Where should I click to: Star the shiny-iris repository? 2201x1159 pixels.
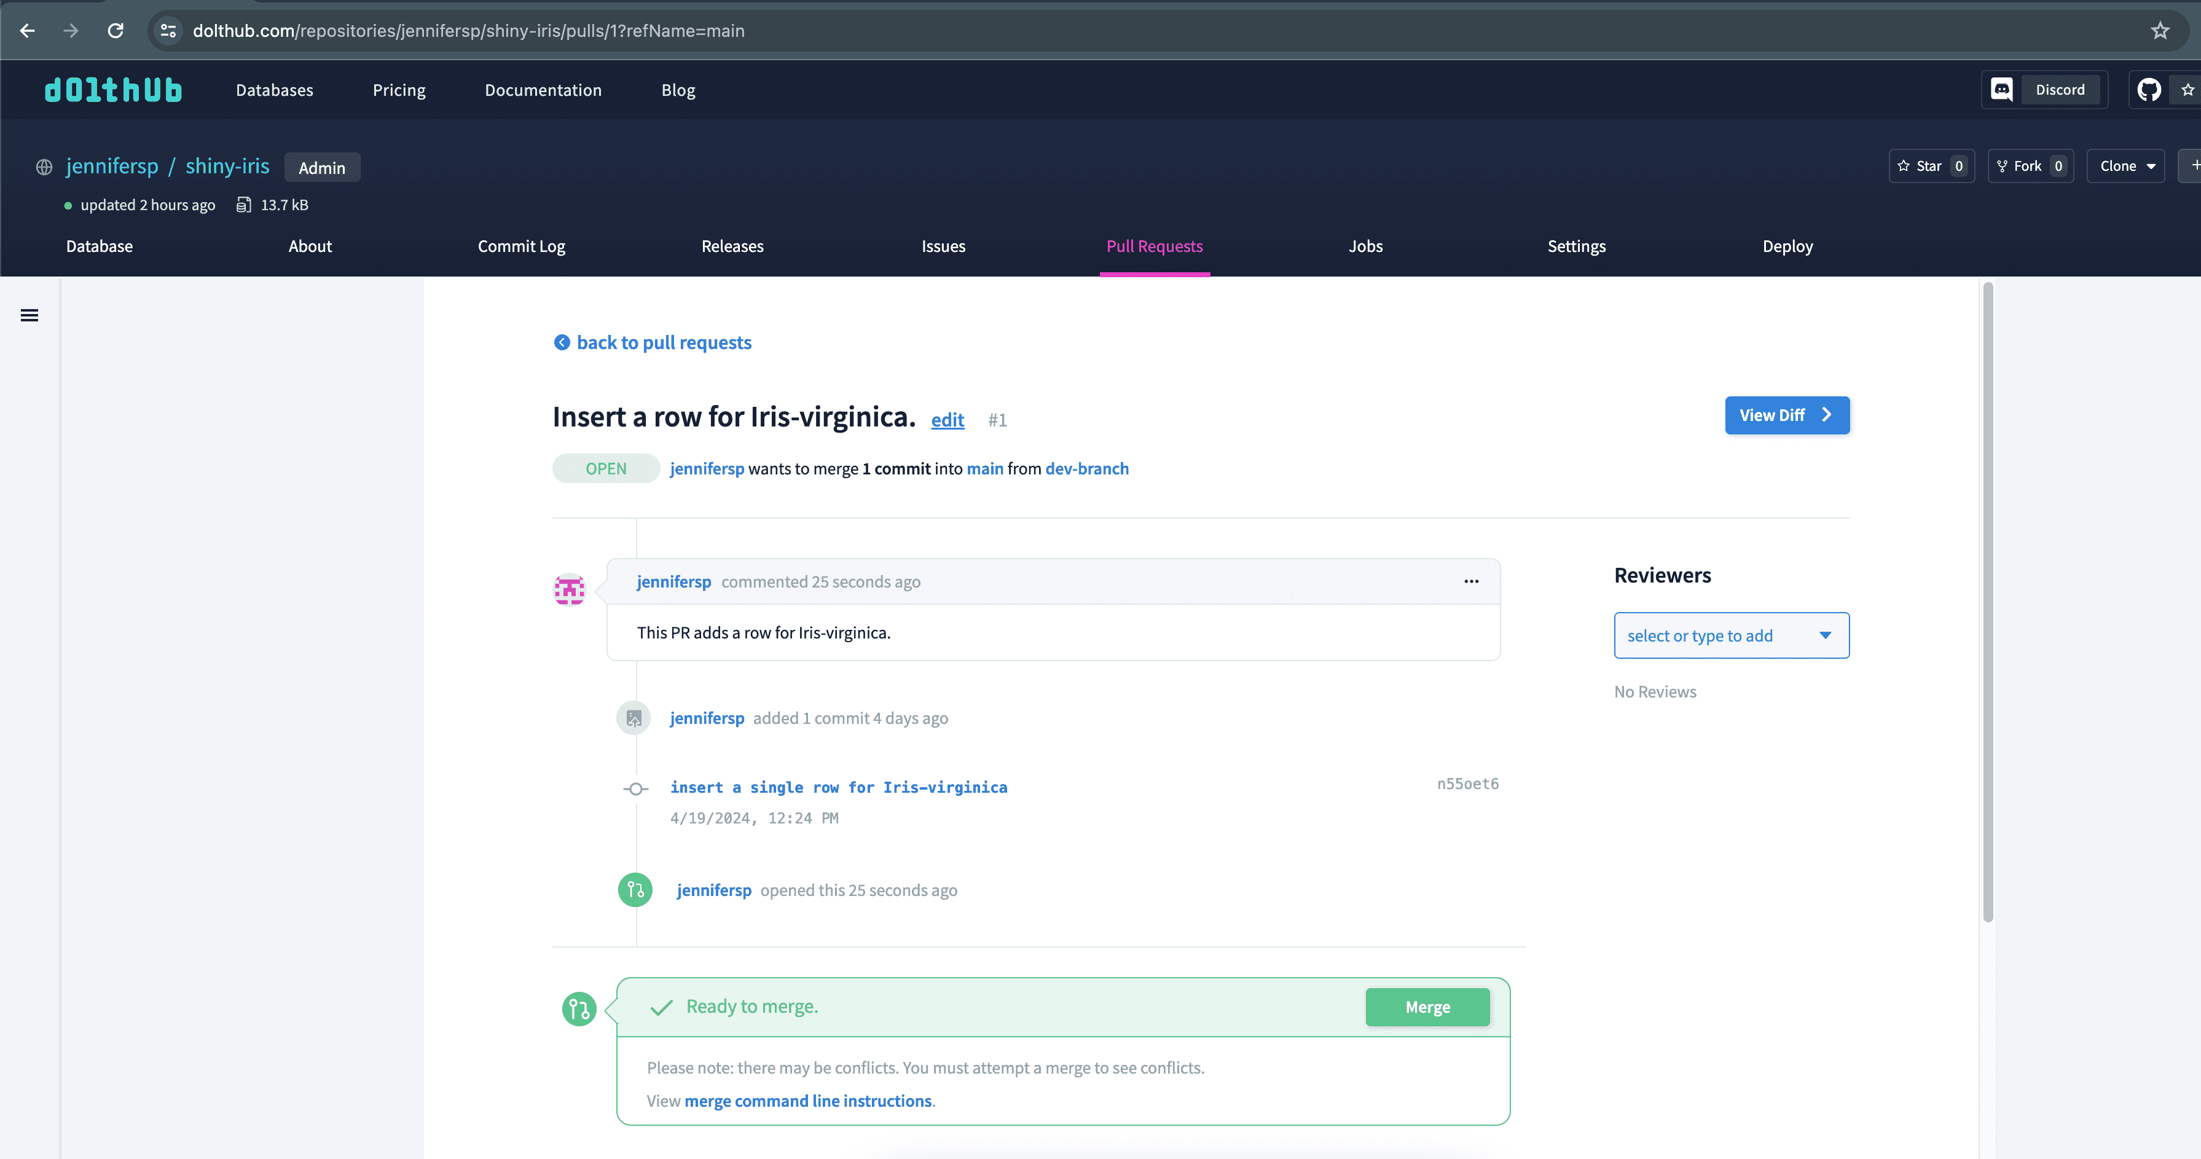click(1931, 166)
